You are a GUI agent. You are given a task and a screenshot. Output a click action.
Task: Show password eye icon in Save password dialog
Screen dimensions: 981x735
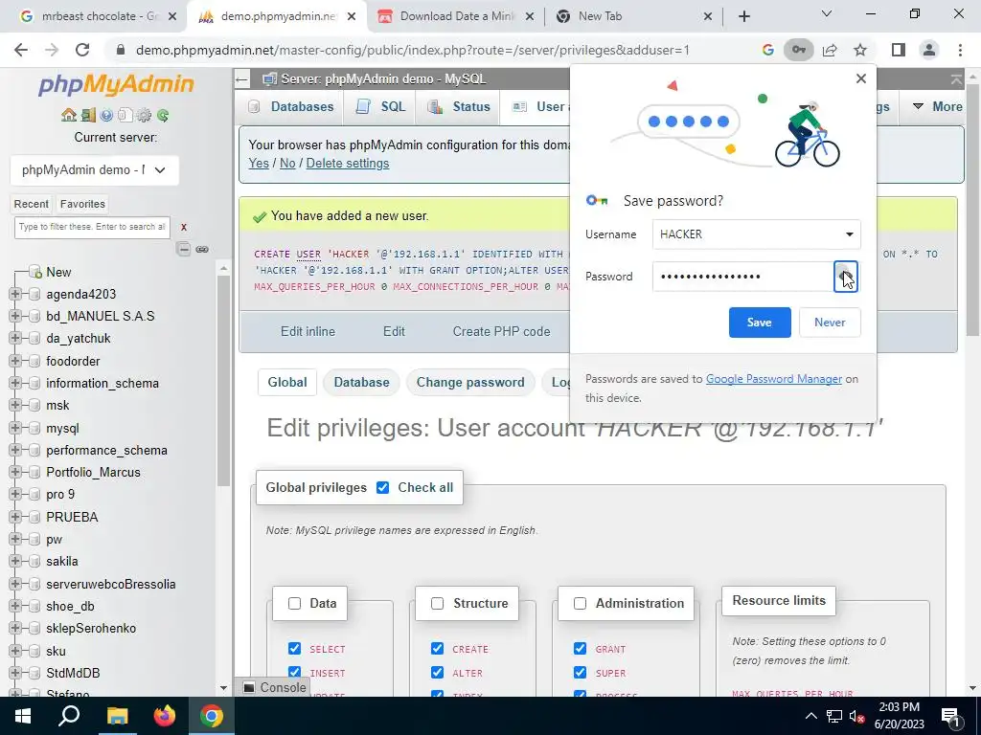pos(845,277)
